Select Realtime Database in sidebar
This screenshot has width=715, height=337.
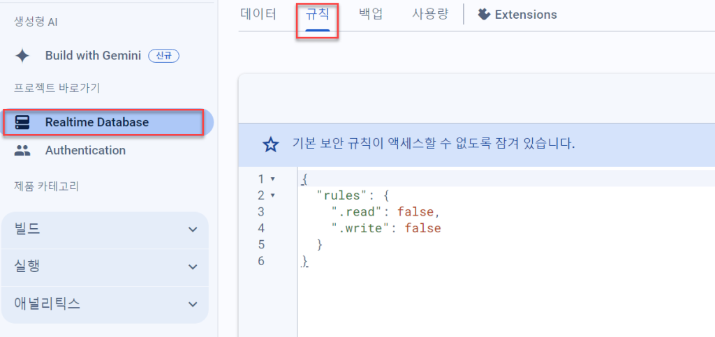pos(108,122)
